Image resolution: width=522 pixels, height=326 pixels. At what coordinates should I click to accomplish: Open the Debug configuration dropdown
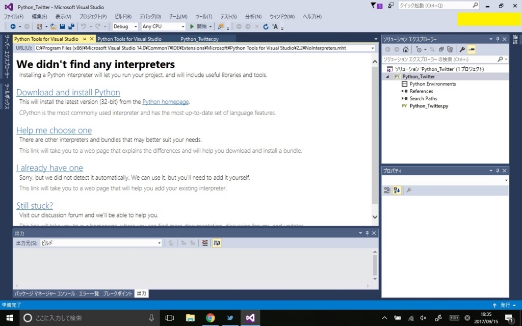click(x=136, y=26)
